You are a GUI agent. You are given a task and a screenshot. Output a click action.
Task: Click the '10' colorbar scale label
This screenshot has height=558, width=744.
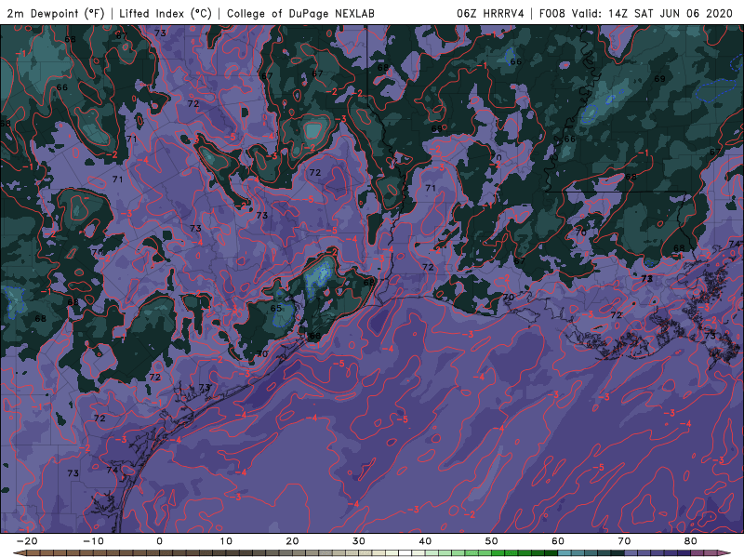226,541
